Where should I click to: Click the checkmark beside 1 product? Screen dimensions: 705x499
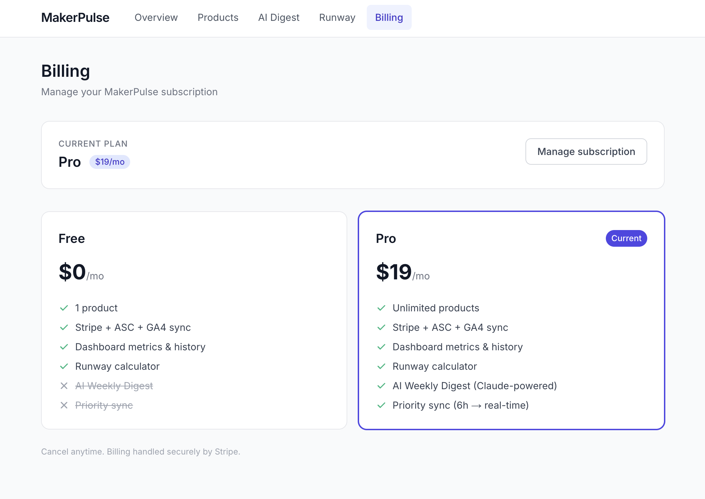pyautogui.click(x=64, y=308)
